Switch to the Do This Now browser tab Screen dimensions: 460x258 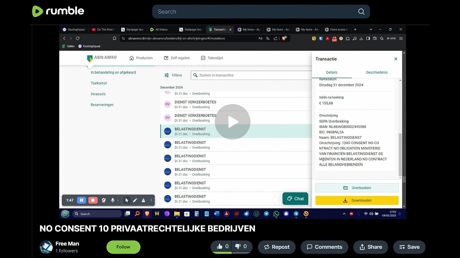[102, 29]
